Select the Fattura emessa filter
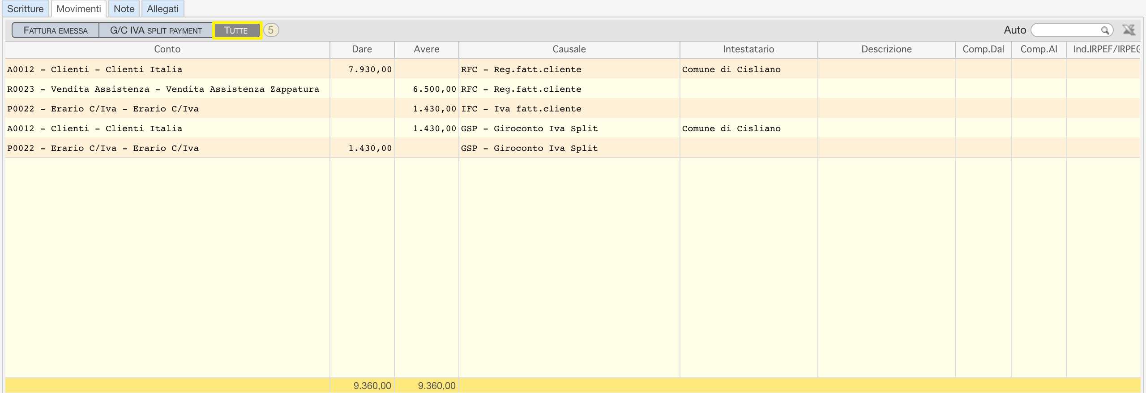1146x393 pixels. [56, 30]
